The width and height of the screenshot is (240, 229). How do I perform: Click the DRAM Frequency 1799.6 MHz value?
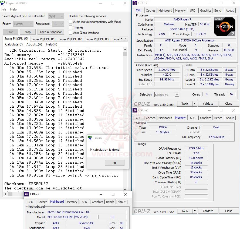(x=196, y=148)
